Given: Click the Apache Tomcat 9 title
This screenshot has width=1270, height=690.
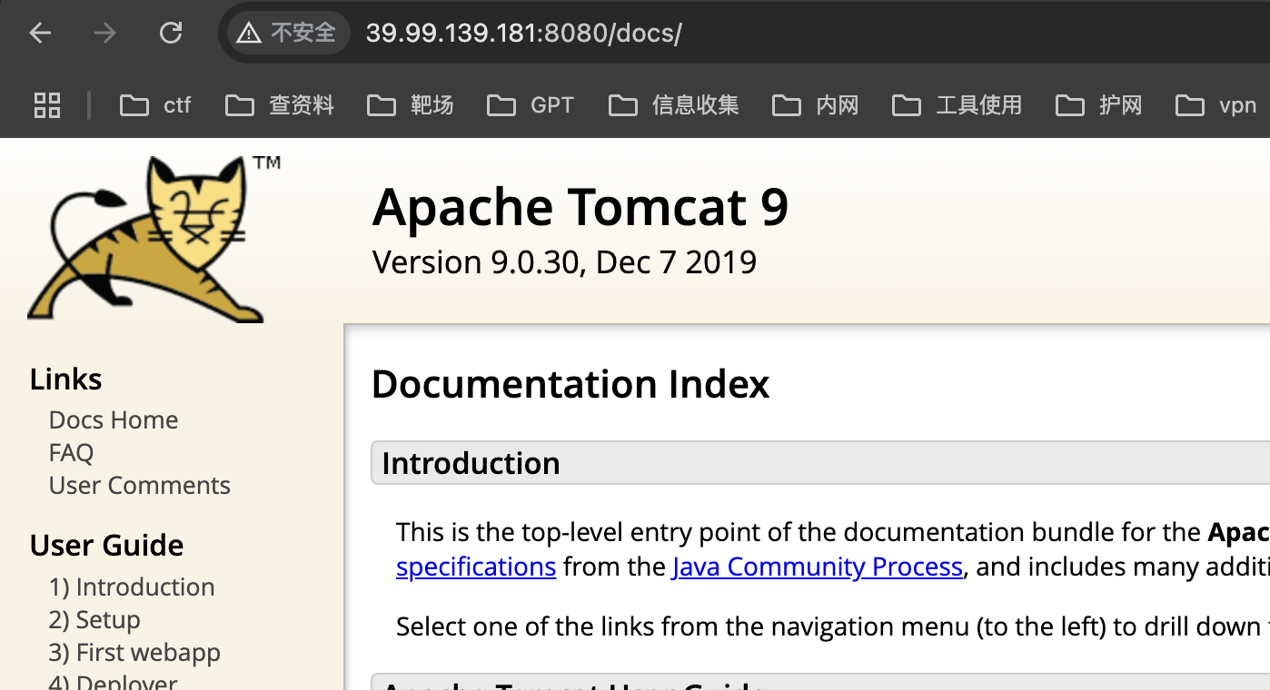Looking at the screenshot, I should click(580, 207).
